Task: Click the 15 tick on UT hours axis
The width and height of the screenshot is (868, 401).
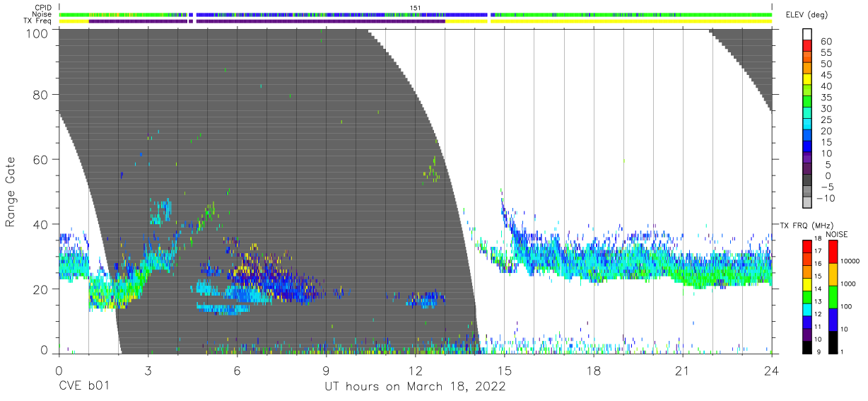Action: [505, 370]
